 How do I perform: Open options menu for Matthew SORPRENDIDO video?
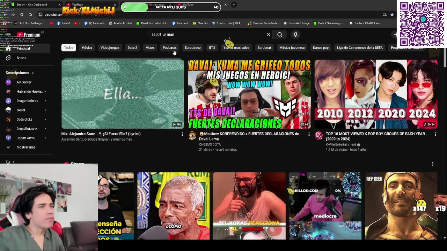(x=309, y=134)
